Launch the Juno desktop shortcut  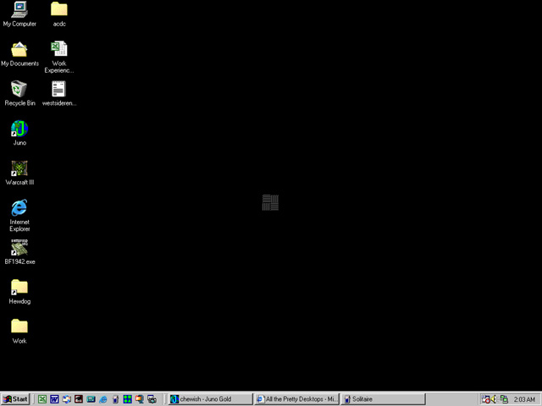pyautogui.click(x=19, y=129)
